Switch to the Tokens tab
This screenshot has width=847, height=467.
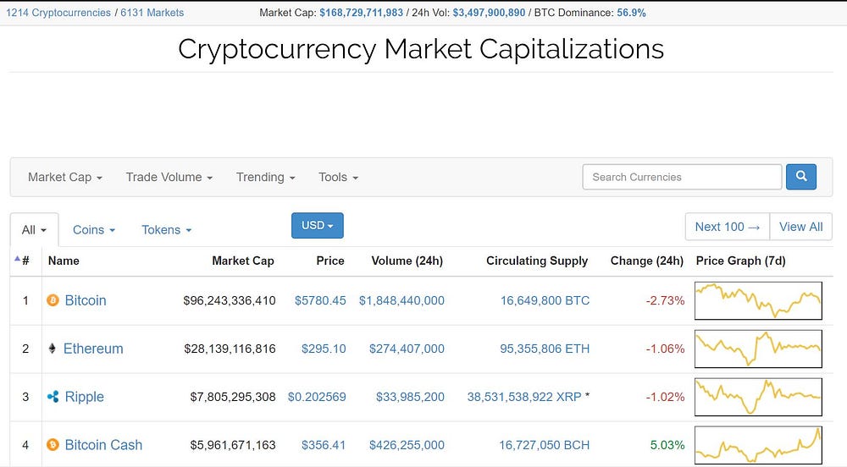(x=166, y=230)
